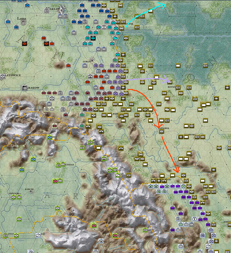This screenshot has width=231, height=253.
Task: Select the HQ counter at Szeged
Action: [5, 235]
